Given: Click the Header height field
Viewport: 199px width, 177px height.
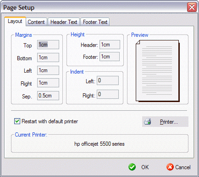Looking at the screenshot, I should pyautogui.click(x=110, y=45).
